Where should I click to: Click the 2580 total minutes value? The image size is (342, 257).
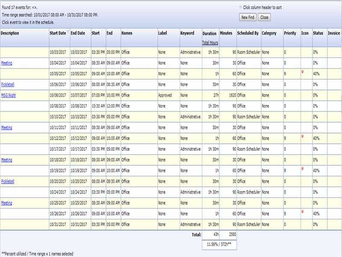[233, 234]
